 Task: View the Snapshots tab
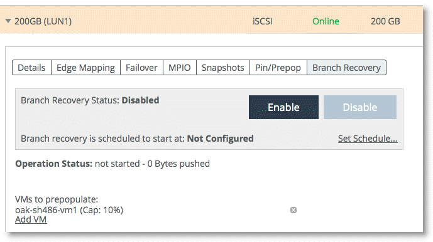(223, 68)
